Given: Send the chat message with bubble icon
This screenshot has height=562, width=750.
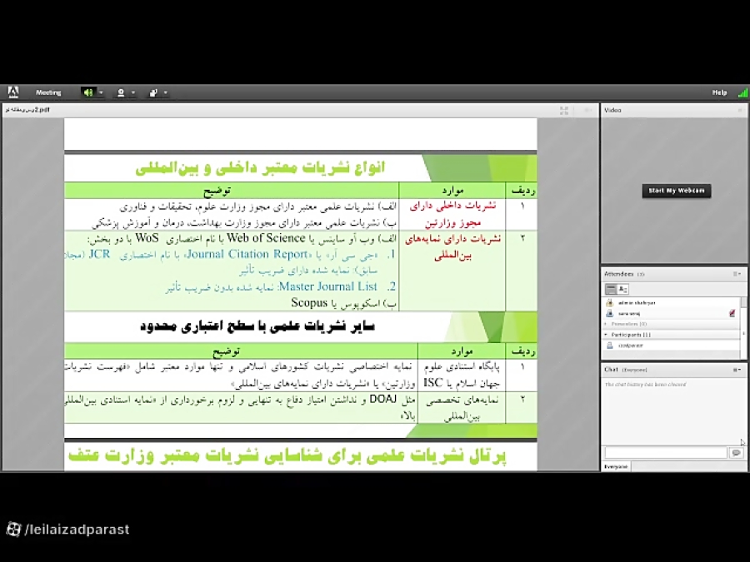Looking at the screenshot, I should 736,453.
